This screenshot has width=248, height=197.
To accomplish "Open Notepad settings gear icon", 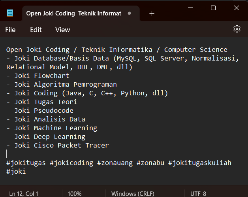I will 237,29.
